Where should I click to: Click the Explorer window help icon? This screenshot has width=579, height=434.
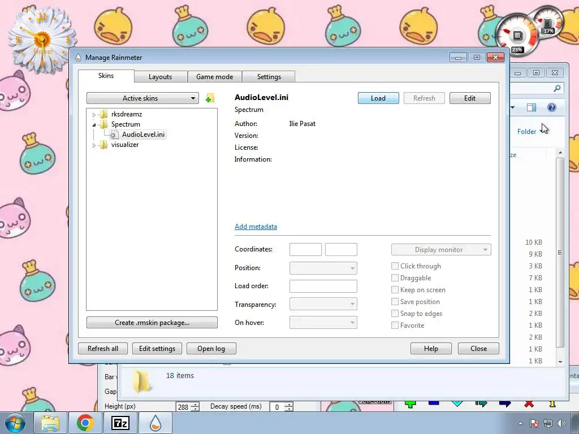(x=552, y=107)
